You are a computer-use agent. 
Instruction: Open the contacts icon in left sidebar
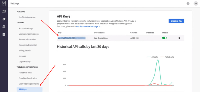click(x=4, y=11)
